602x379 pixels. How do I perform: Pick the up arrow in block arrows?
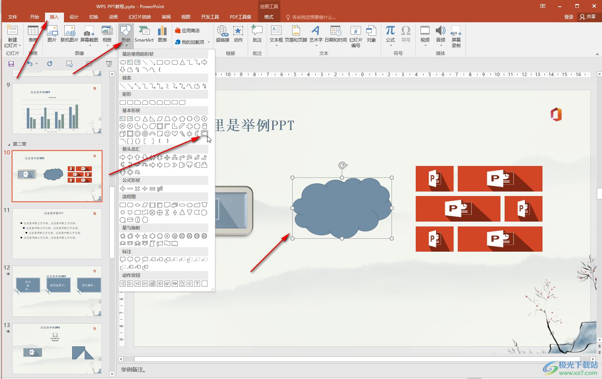137,157
